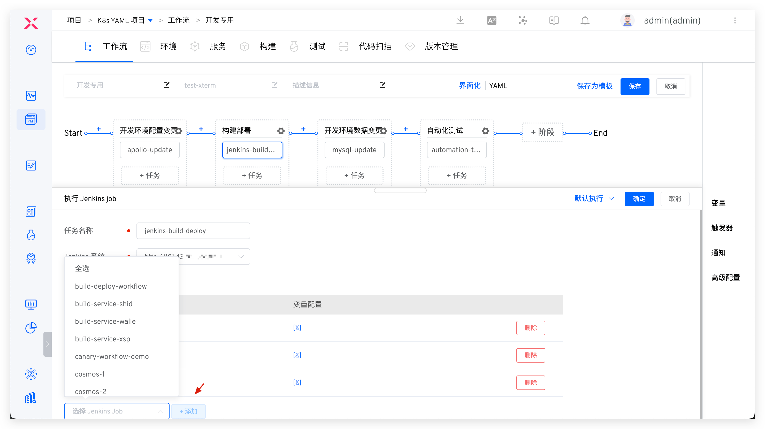Open the edit-note sidebar icon

[x=31, y=165]
